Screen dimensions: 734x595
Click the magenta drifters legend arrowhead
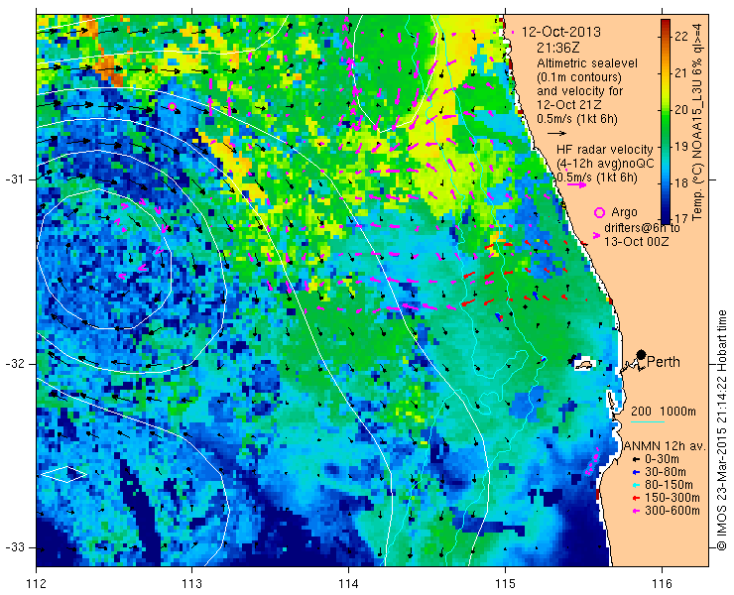tap(596, 235)
